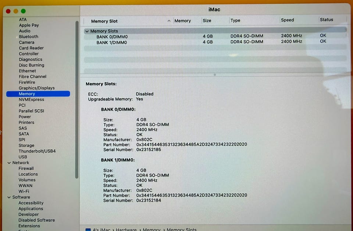Open the Storage section
The height and width of the screenshot is (231, 353).
point(26,146)
